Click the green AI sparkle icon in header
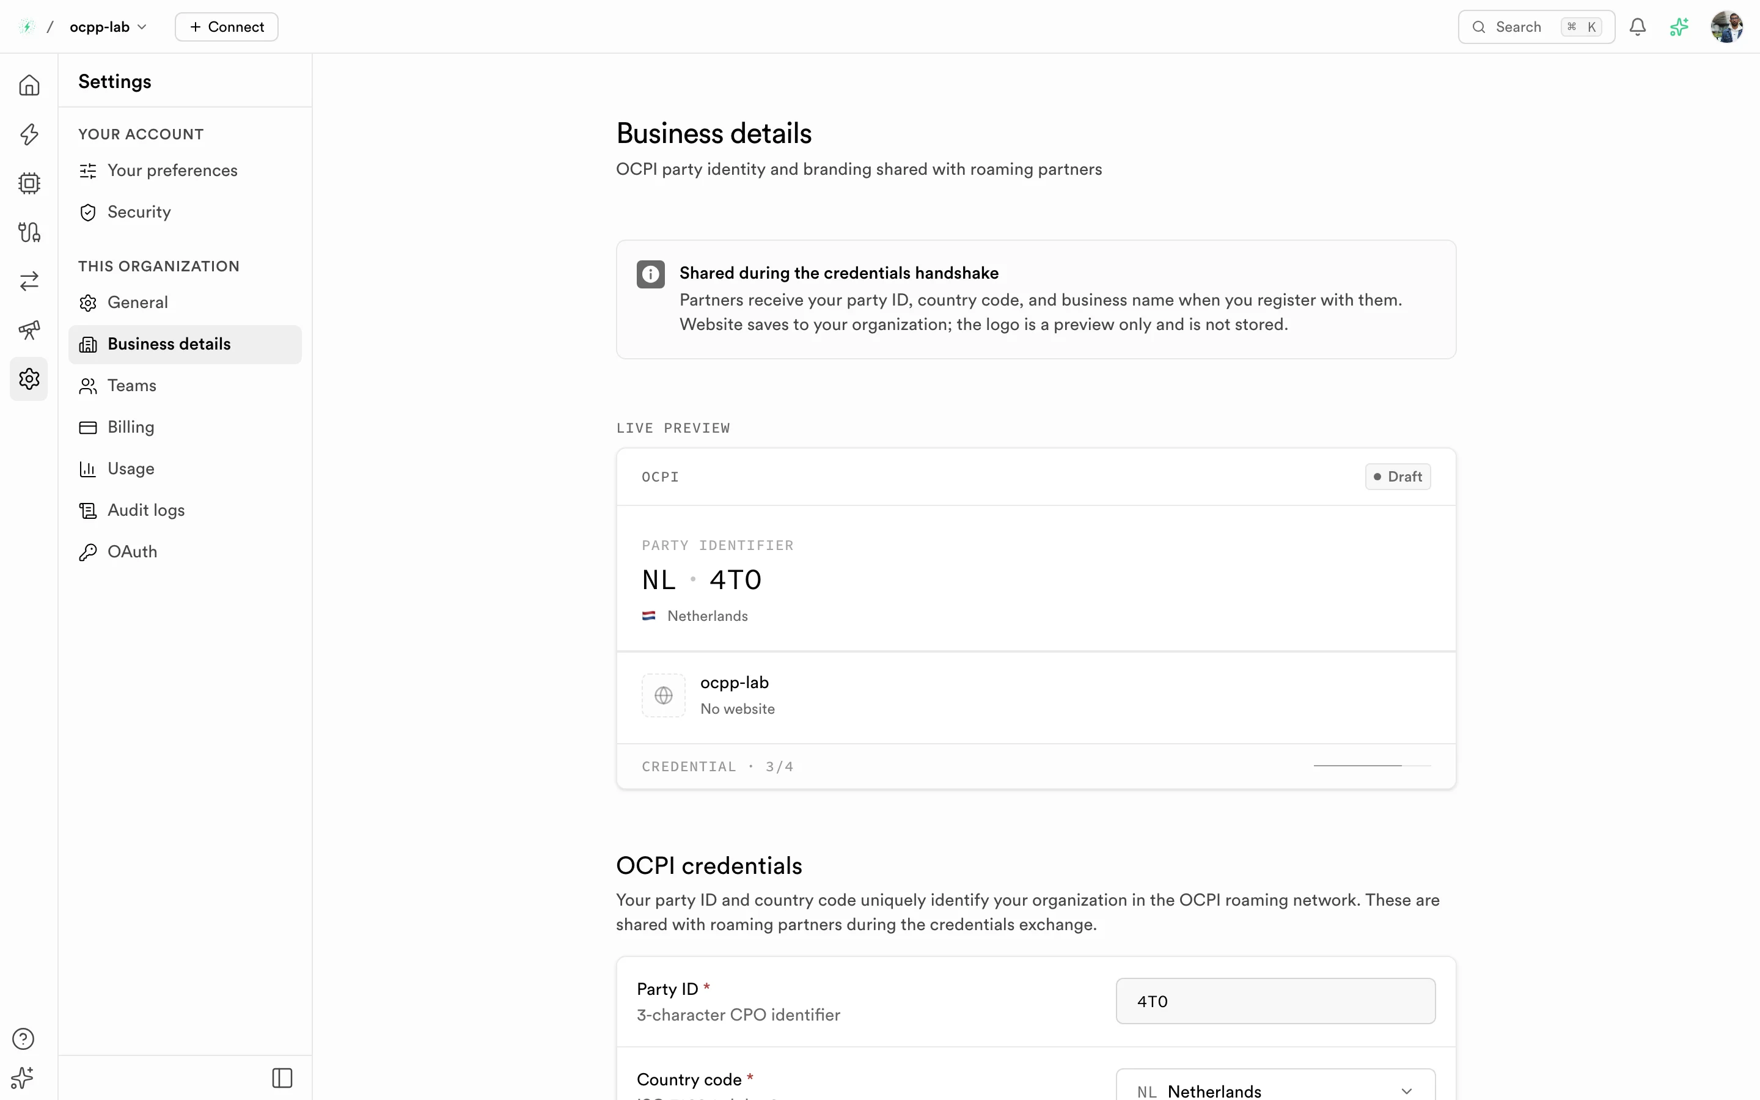Image resolution: width=1760 pixels, height=1100 pixels. (x=1679, y=27)
